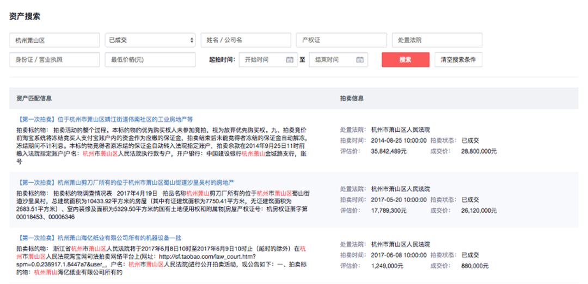Select the sold price 26,120,000元
Viewport: 588px width, 284px height.
479,211
